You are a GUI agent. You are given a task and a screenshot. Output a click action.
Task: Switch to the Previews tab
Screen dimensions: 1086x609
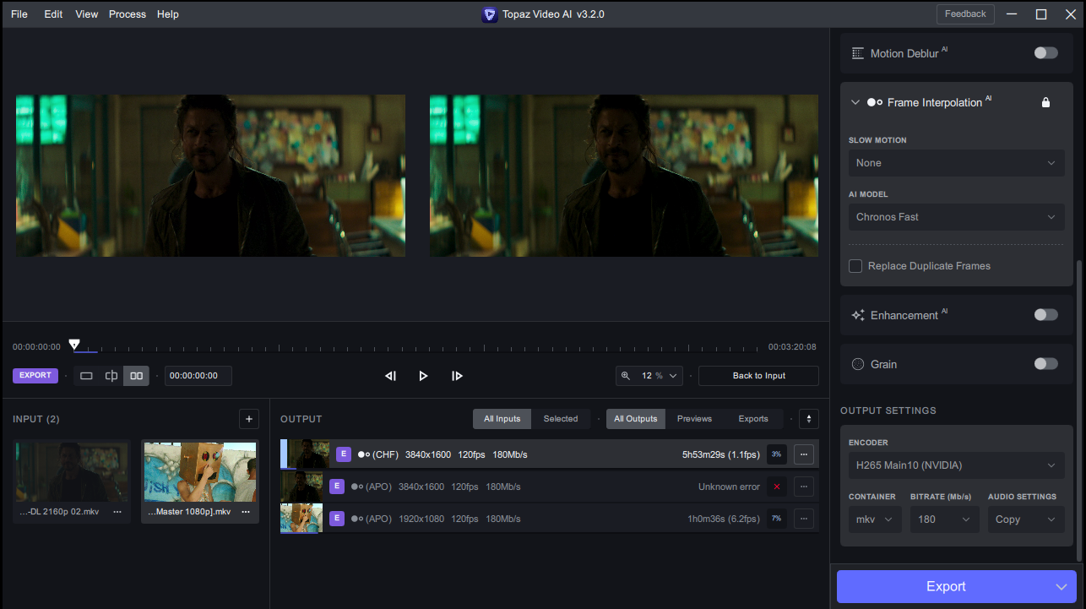pyautogui.click(x=694, y=419)
